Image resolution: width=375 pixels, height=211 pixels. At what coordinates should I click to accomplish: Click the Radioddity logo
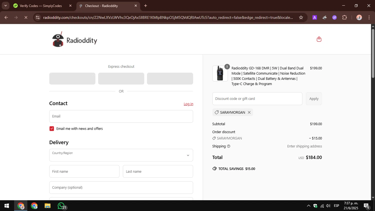pos(74,40)
